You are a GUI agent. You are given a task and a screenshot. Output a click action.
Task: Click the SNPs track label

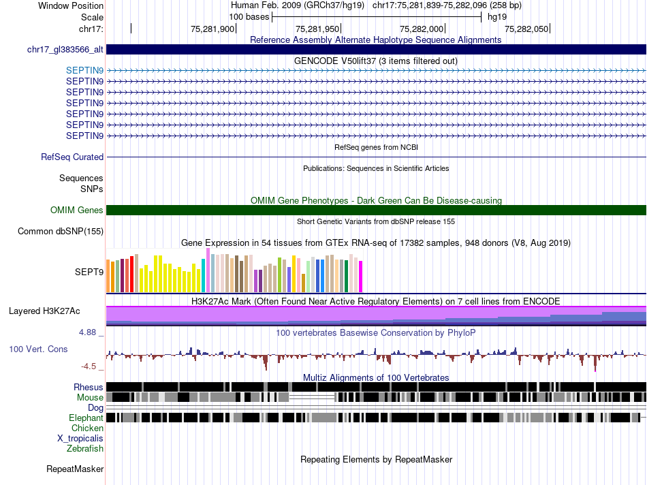(x=92, y=189)
